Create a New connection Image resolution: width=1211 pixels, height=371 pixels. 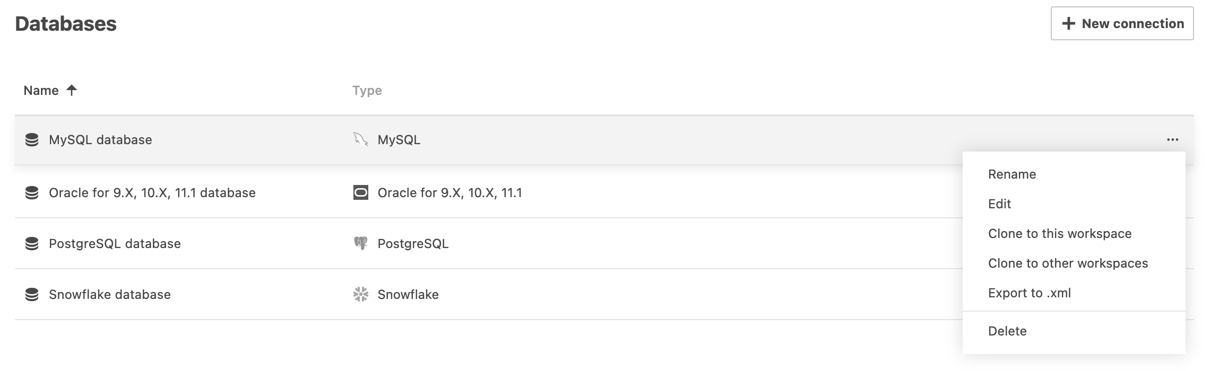click(x=1121, y=23)
